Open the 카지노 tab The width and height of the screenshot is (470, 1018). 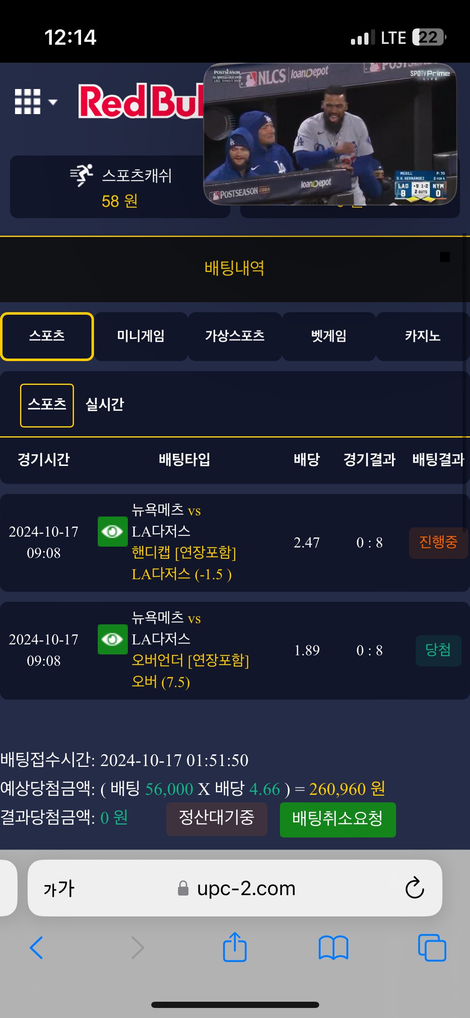422,336
